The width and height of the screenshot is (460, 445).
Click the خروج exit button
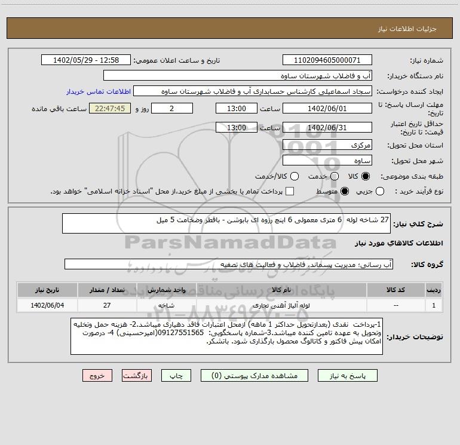point(97,376)
